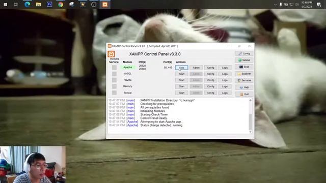Open Netstat from the right sidebar

pos(244,60)
